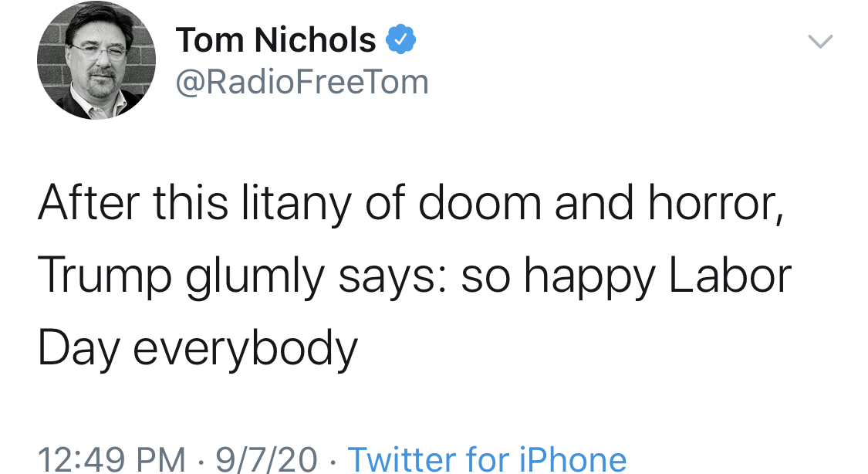Image resolution: width=868 pixels, height=474 pixels.
Task: Click the 12:49 PM timestamp
Action: 112,459
